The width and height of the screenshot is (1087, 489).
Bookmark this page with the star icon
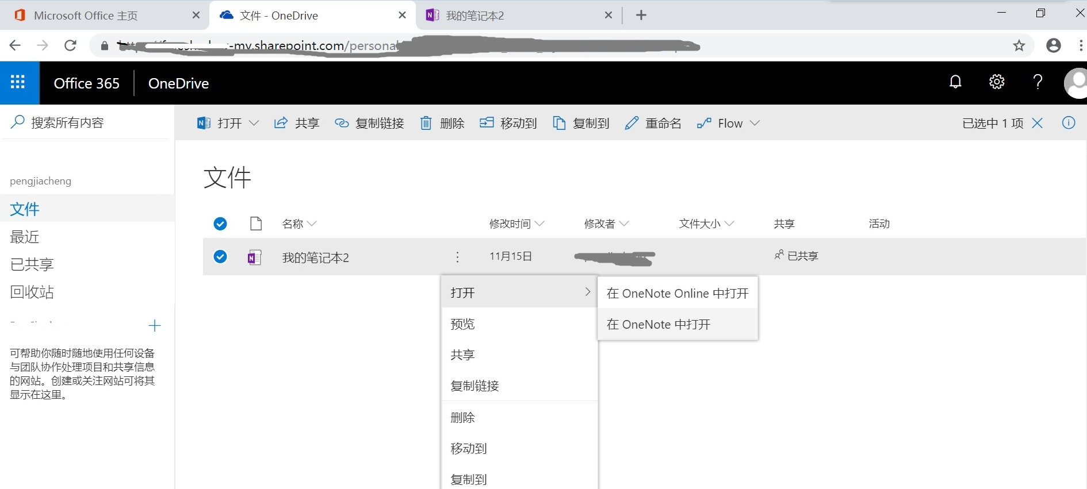1019,45
